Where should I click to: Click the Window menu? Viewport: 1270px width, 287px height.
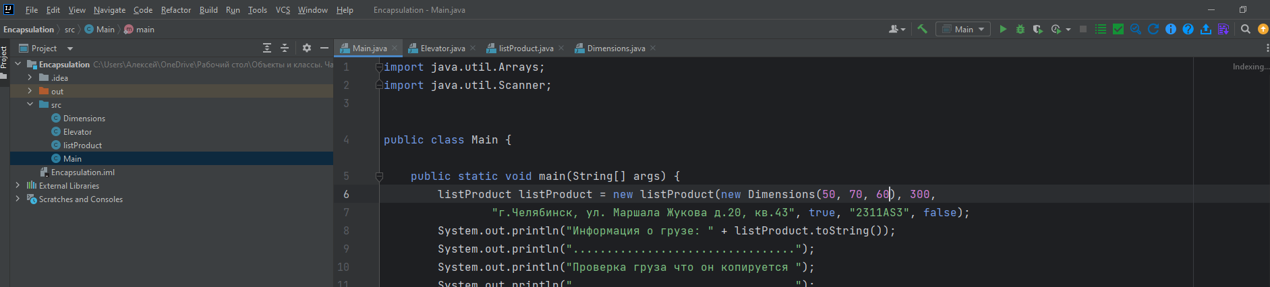(312, 10)
